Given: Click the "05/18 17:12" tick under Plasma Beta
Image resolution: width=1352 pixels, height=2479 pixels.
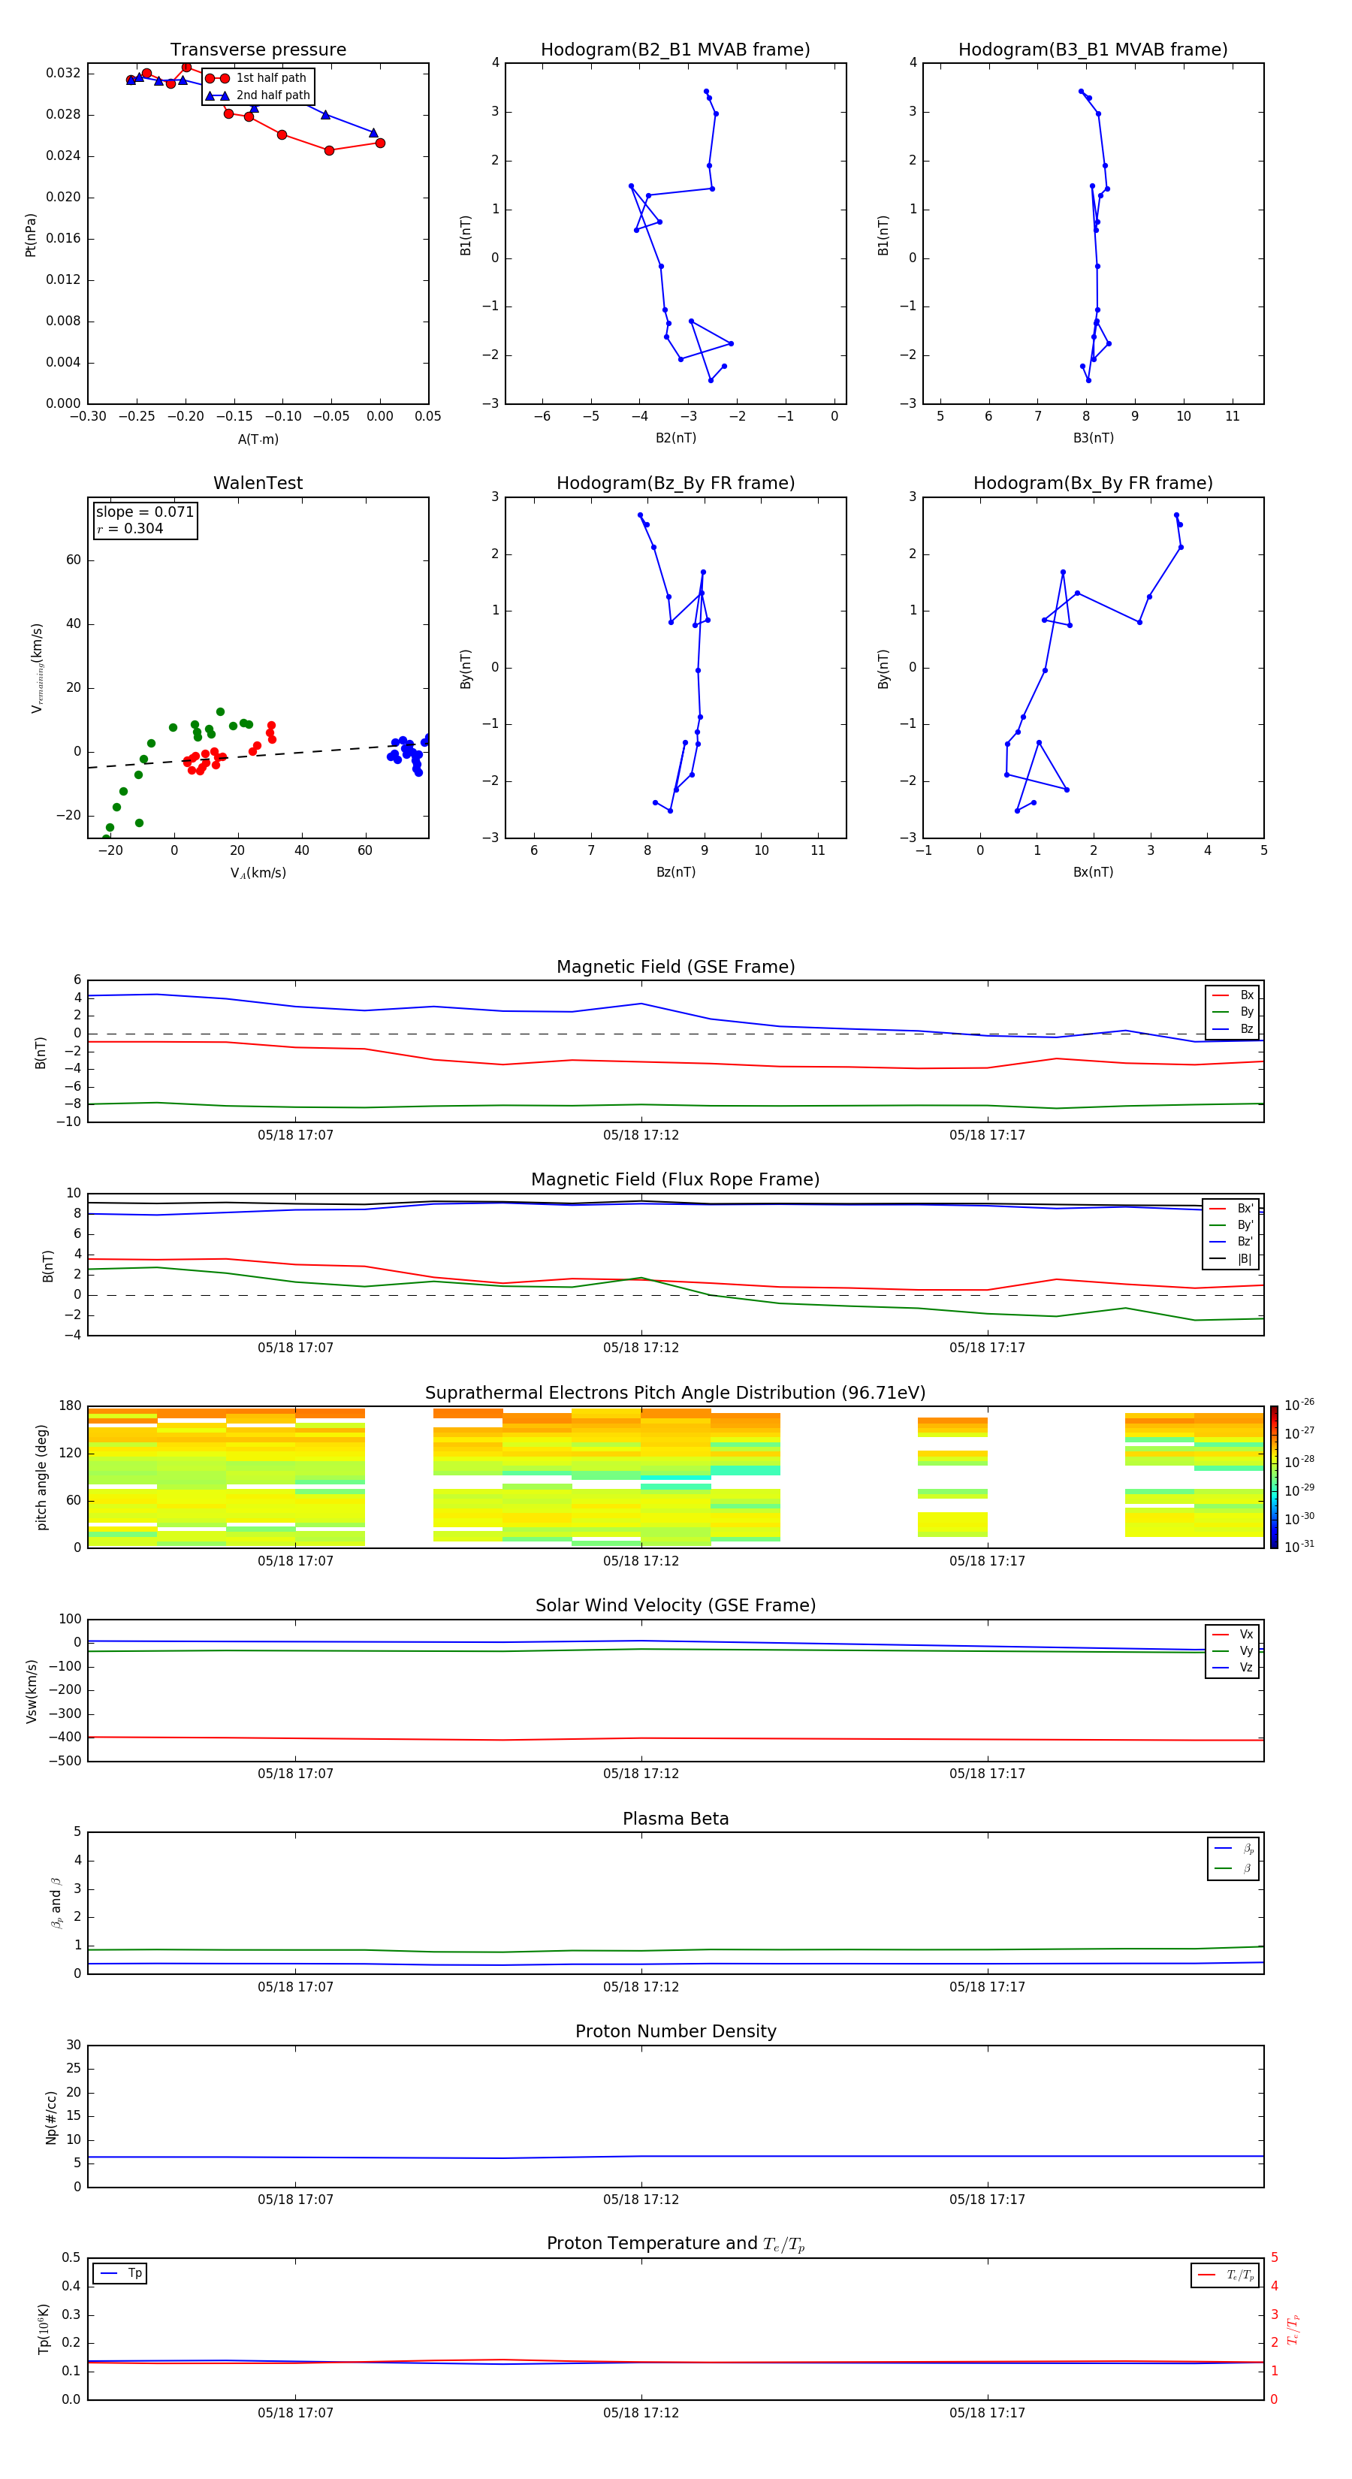Looking at the screenshot, I should tap(641, 1987).
